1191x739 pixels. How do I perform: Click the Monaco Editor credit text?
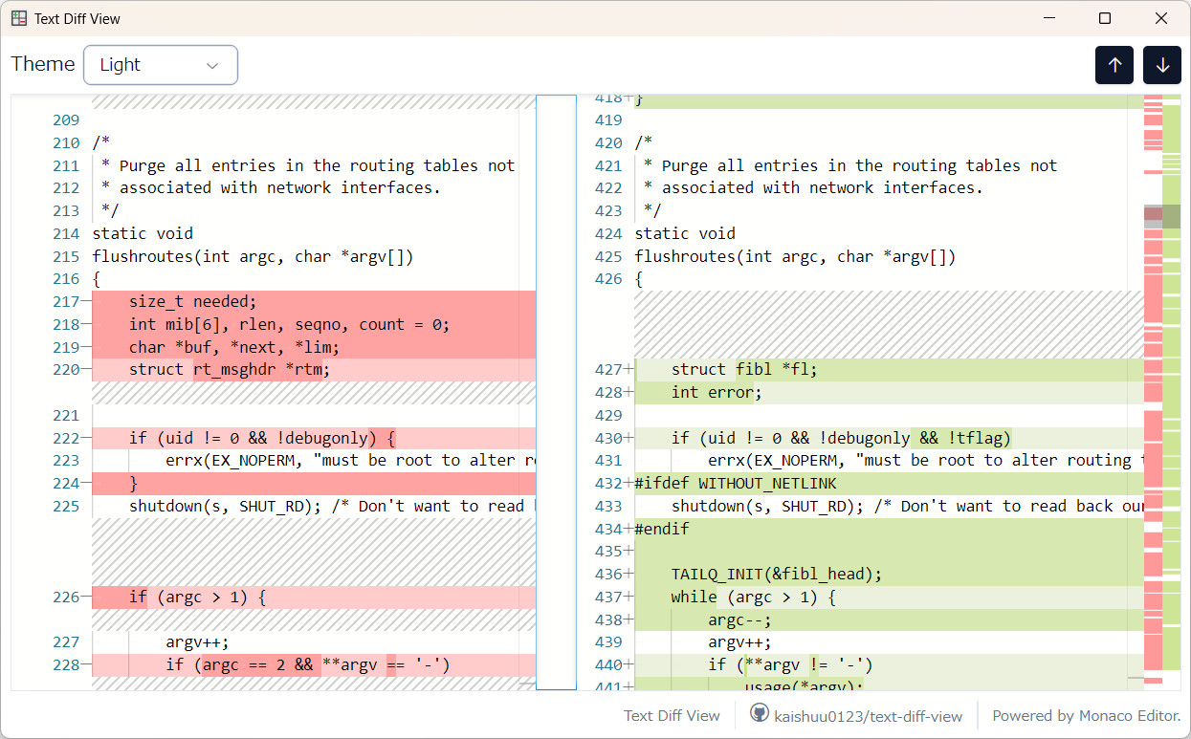click(1086, 715)
